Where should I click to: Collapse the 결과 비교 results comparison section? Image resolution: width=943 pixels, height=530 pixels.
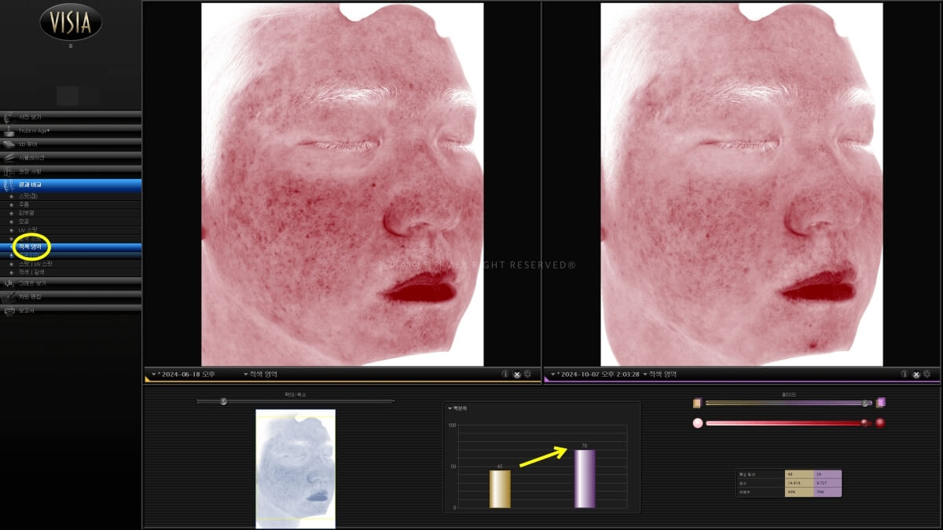pos(71,185)
